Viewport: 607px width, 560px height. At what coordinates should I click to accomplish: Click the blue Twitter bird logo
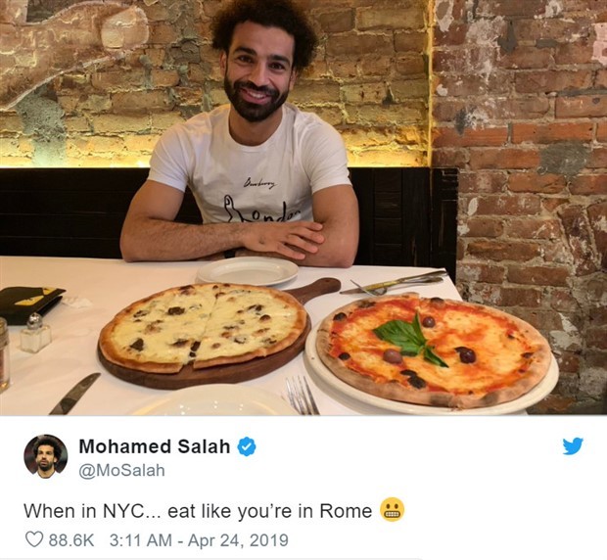tap(573, 445)
